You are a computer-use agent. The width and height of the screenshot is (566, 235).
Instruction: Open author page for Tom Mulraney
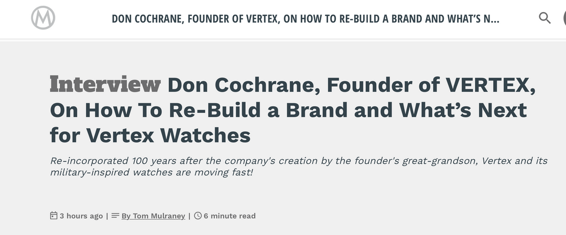click(153, 216)
